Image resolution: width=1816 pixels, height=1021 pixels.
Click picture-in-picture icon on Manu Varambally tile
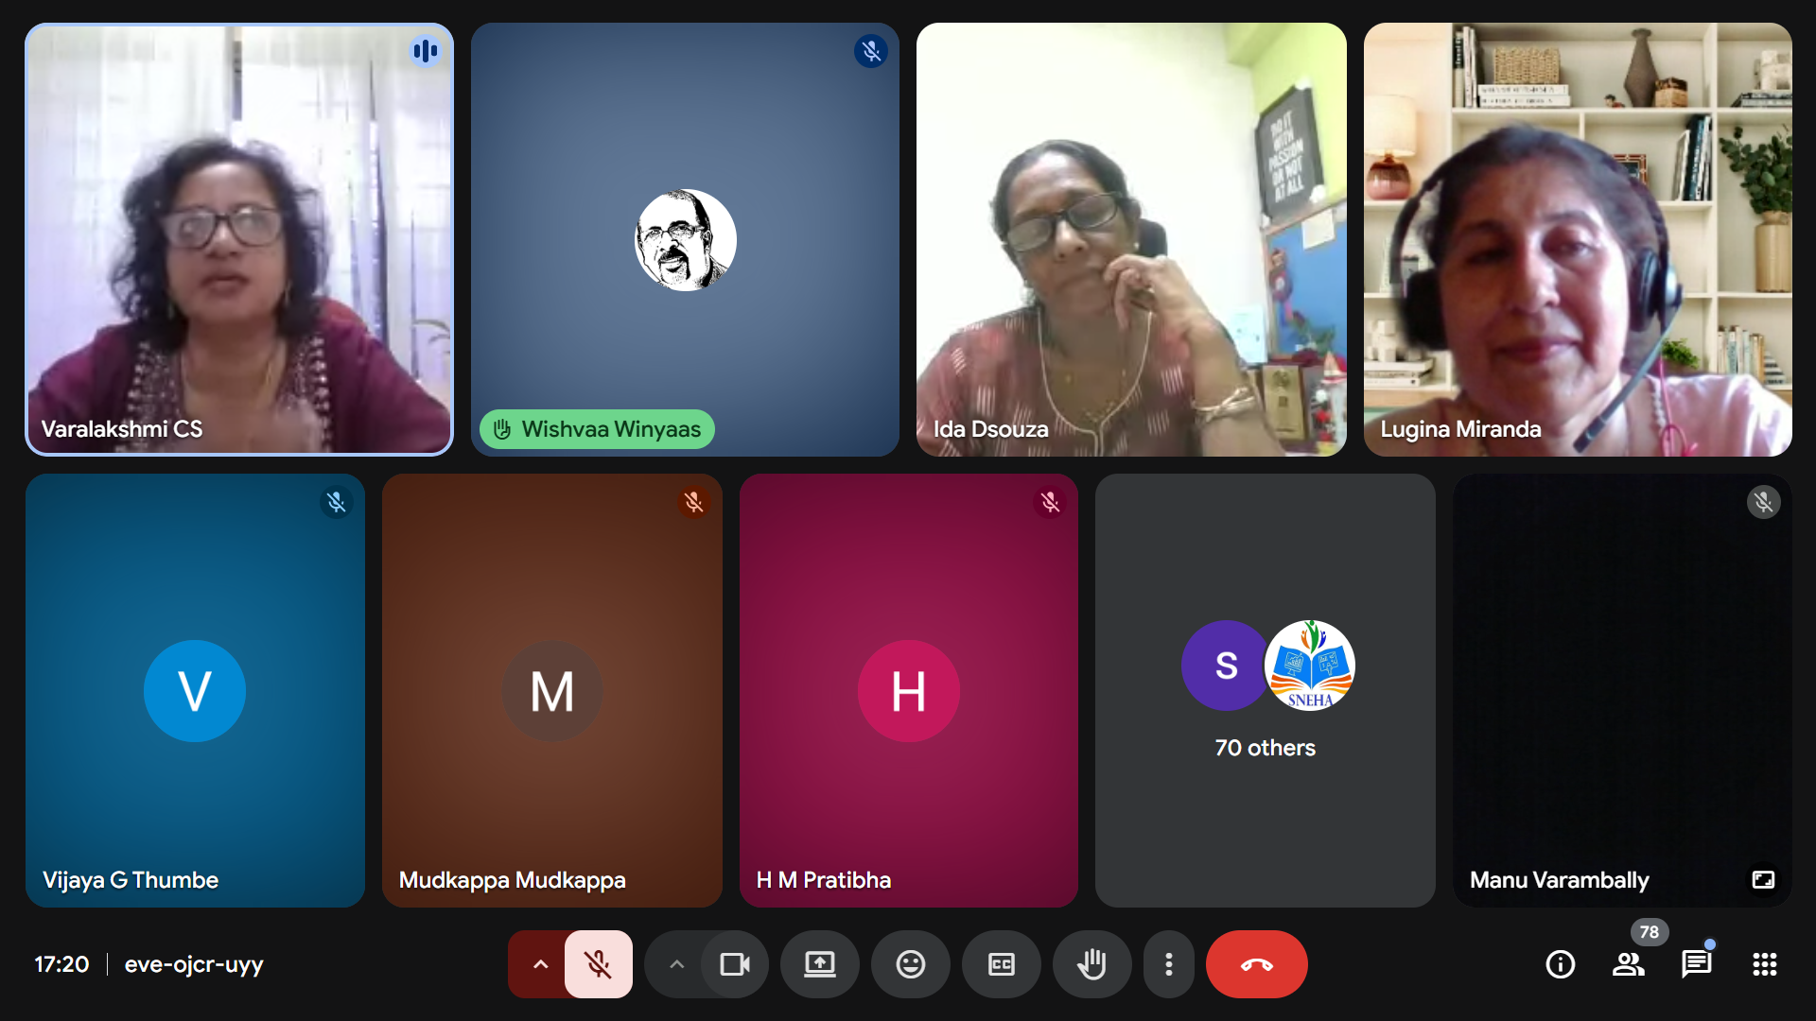[x=1763, y=880]
